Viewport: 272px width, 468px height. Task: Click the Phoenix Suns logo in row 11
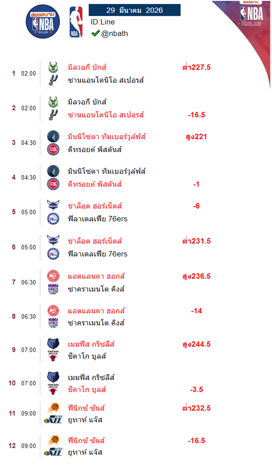tap(53, 408)
